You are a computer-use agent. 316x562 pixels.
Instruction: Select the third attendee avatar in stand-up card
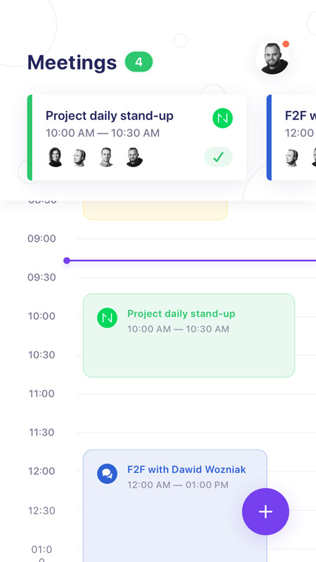point(106,157)
